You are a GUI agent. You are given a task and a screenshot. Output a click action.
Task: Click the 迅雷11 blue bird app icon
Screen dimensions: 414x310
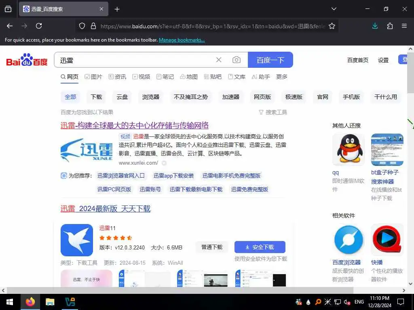click(76, 240)
